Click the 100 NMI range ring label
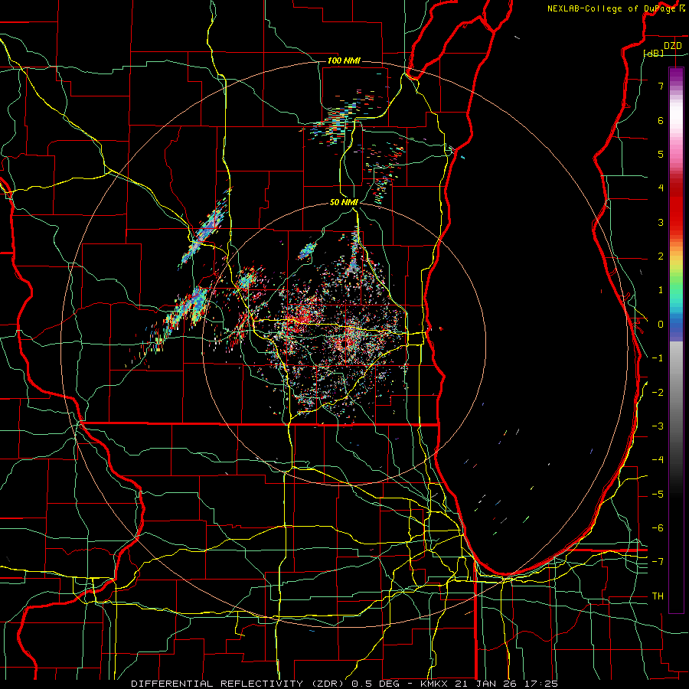This screenshot has height=689, width=689. (x=344, y=60)
